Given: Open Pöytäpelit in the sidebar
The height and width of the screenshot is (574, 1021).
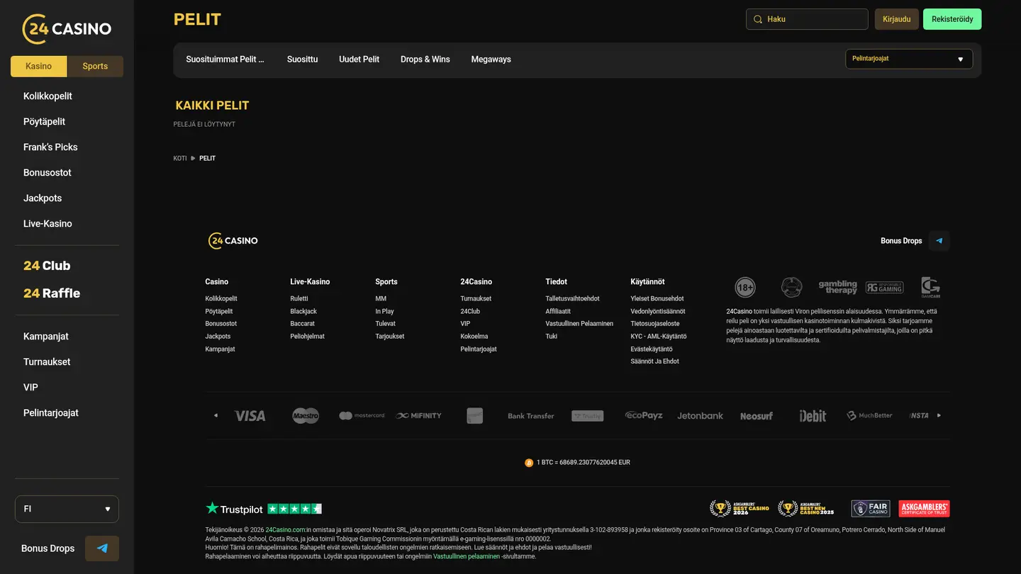Looking at the screenshot, I should (x=44, y=122).
